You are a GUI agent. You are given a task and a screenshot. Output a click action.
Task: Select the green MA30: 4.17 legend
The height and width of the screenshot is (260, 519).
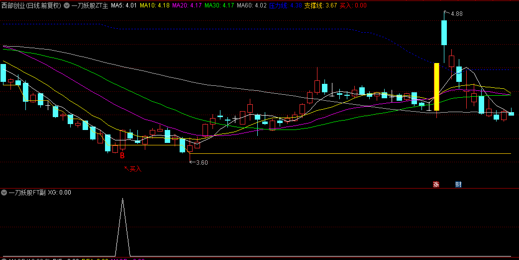click(219, 5)
